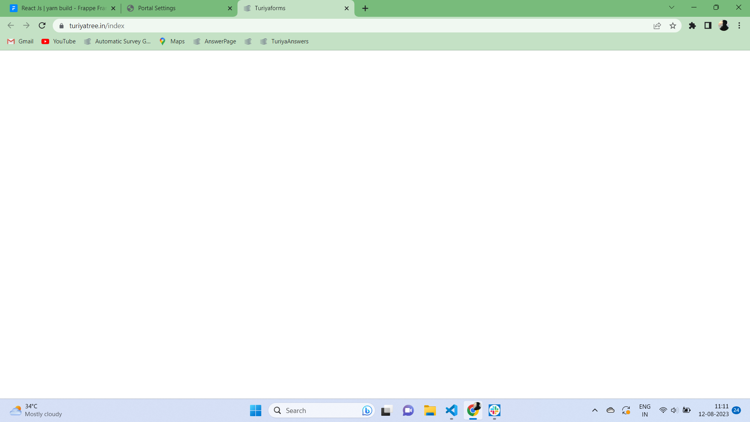Open File Explorer from the taskbar
Image resolution: width=750 pixels, height=422 pixels.
point(430,410)
